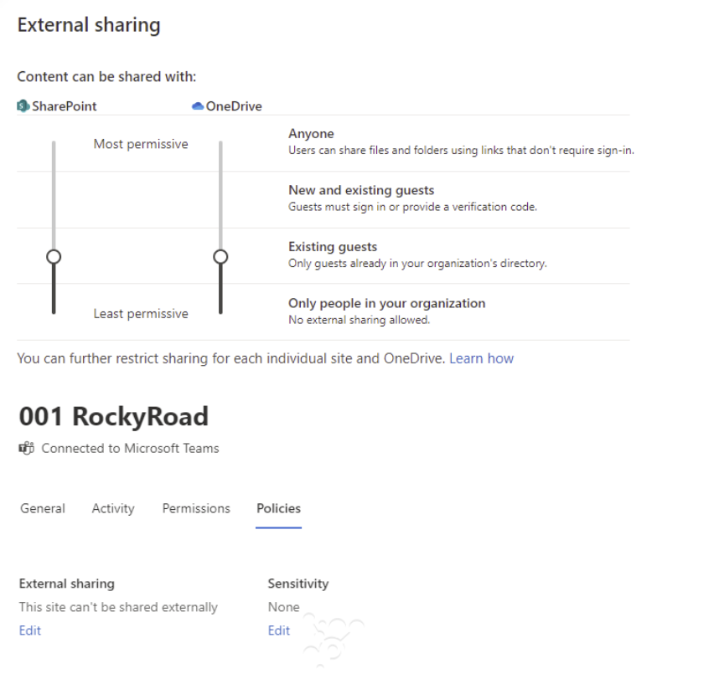Click the Microsoft Teams icon
This screenshot has width=714, height=679.
pyautogui.click(x=27, y=448)
